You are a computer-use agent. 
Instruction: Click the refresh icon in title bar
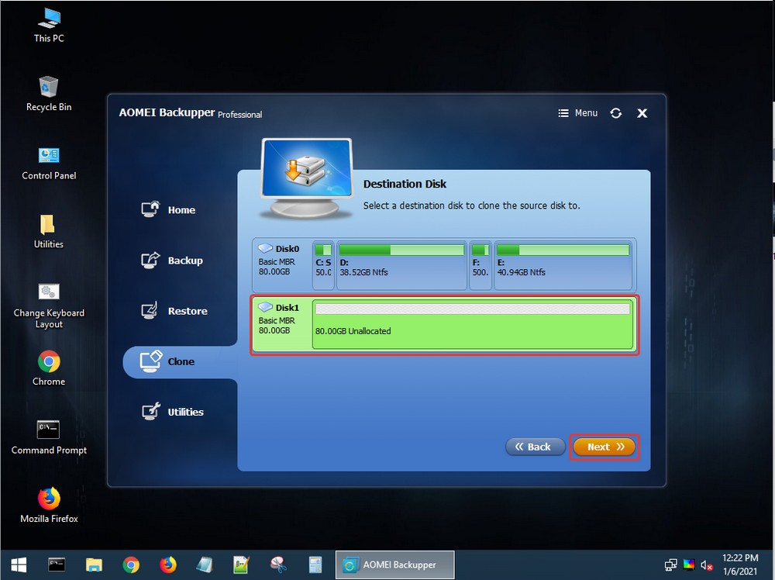[615, 113]
